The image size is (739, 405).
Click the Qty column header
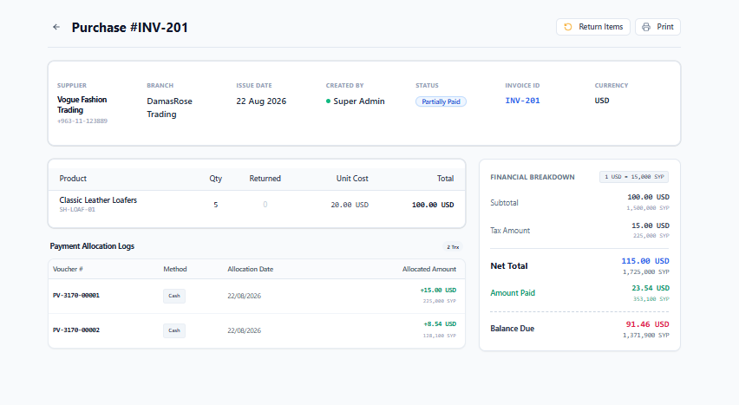tap(215, 179)
